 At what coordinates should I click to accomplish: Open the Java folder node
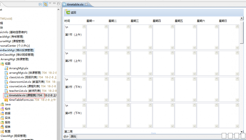(8, 104)
